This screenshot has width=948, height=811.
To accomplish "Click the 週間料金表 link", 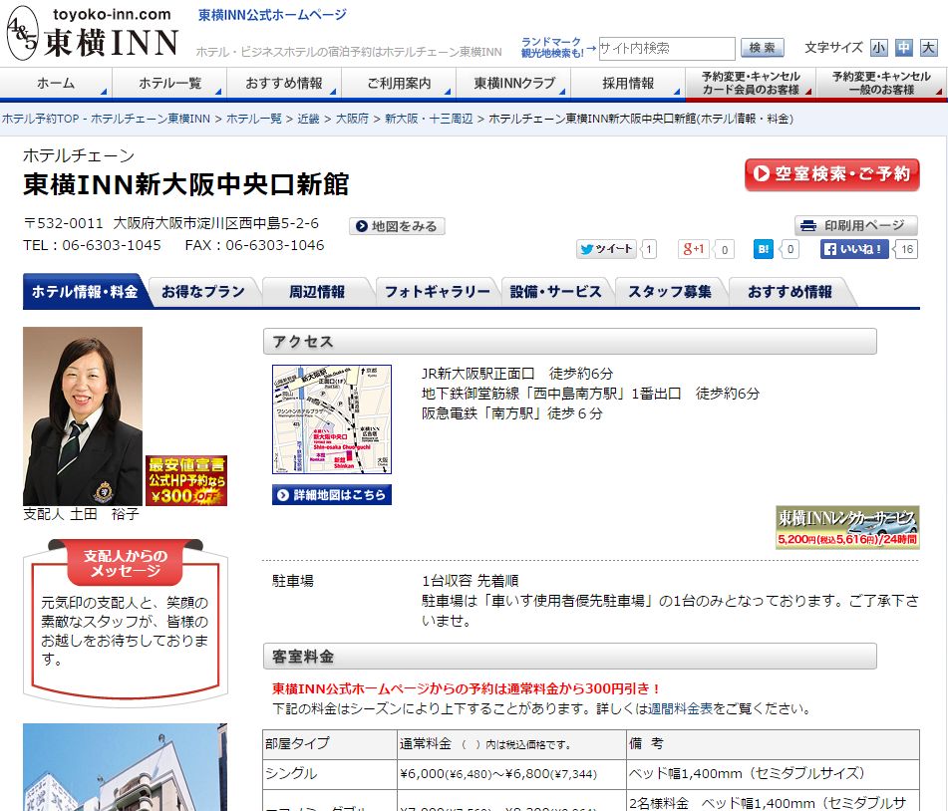I will [681, 708].
